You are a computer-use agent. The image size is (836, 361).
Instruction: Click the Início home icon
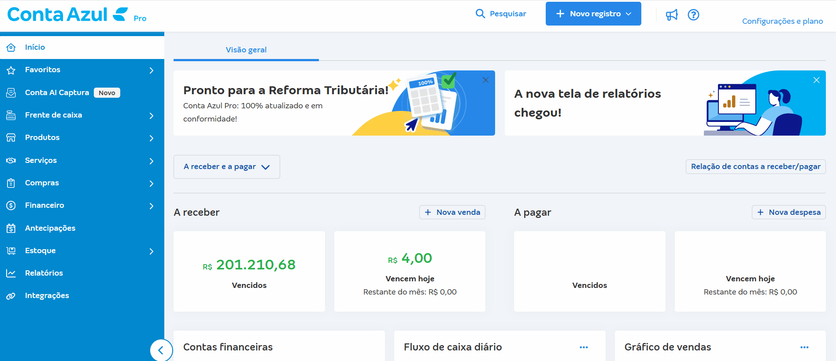[x=11, y=48]
